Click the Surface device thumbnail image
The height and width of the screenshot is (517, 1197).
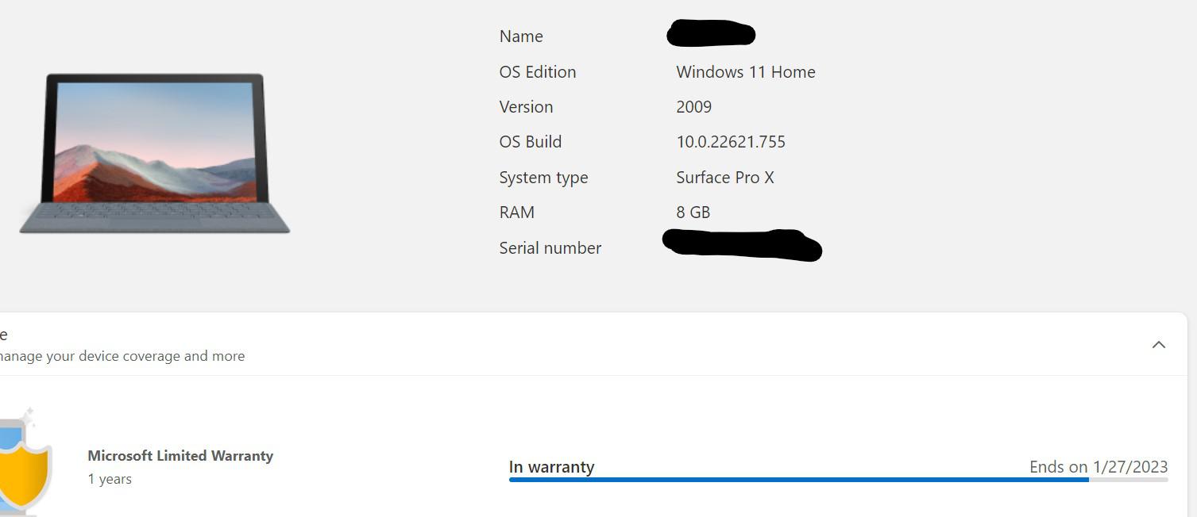(x=155, y=153)
